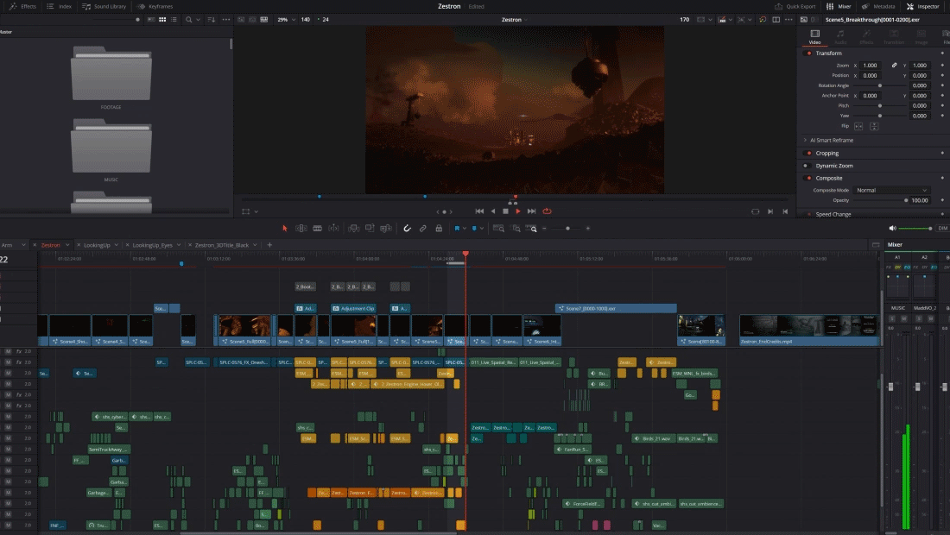Image resolution: width=950 pixels, height=535 pixels.
Task: Toggle the Cropping section enable switch
Action: 808,153
